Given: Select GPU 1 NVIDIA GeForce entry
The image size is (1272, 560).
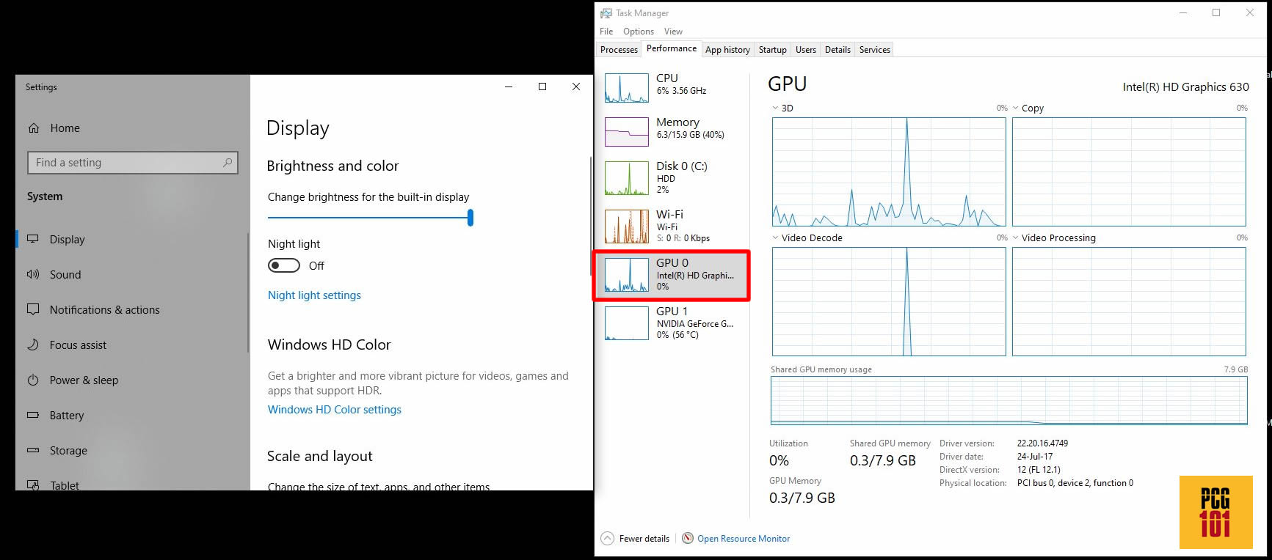Looking at the screenshot, I should tap(672, 323).
